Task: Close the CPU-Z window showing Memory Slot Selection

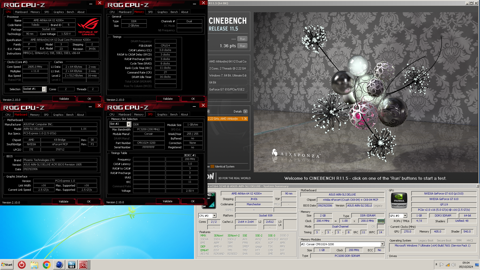Action: pos(203,105)
